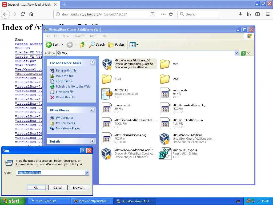Open the OS2 folder
This screenshot has width=273, height=205.
[164, 79]
